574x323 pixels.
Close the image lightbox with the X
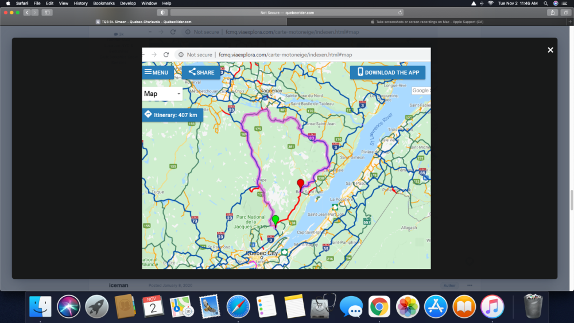point(550,50)
